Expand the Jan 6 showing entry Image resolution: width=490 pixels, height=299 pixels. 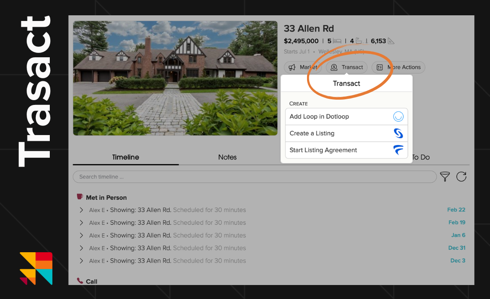(81, 235)
